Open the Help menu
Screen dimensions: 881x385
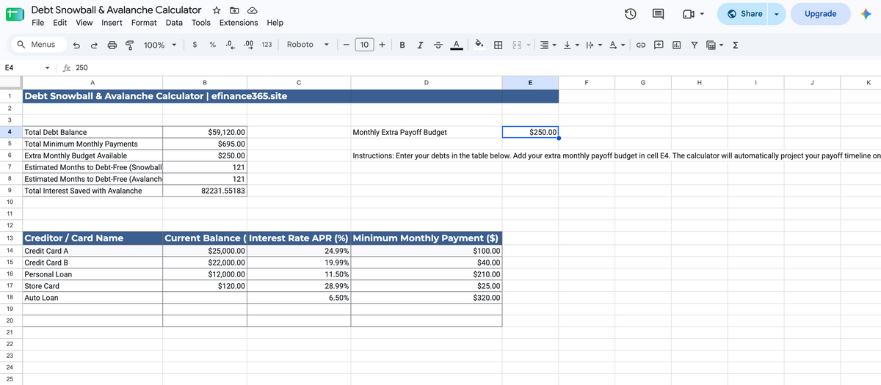275,23
